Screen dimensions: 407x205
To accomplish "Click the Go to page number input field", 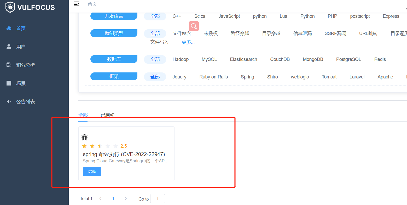I will tap(158, 198).
